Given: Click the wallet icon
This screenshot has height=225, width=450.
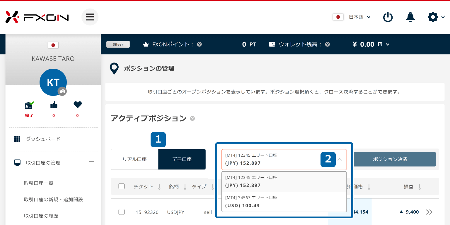Looking at the screenshot, I should pos(272,44).
